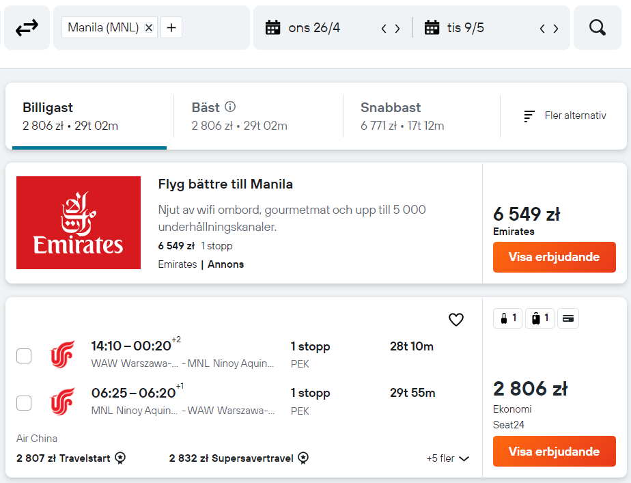Expand +5 fler price offers
Viewport: 631px width, 483px height.
point(447,458)
